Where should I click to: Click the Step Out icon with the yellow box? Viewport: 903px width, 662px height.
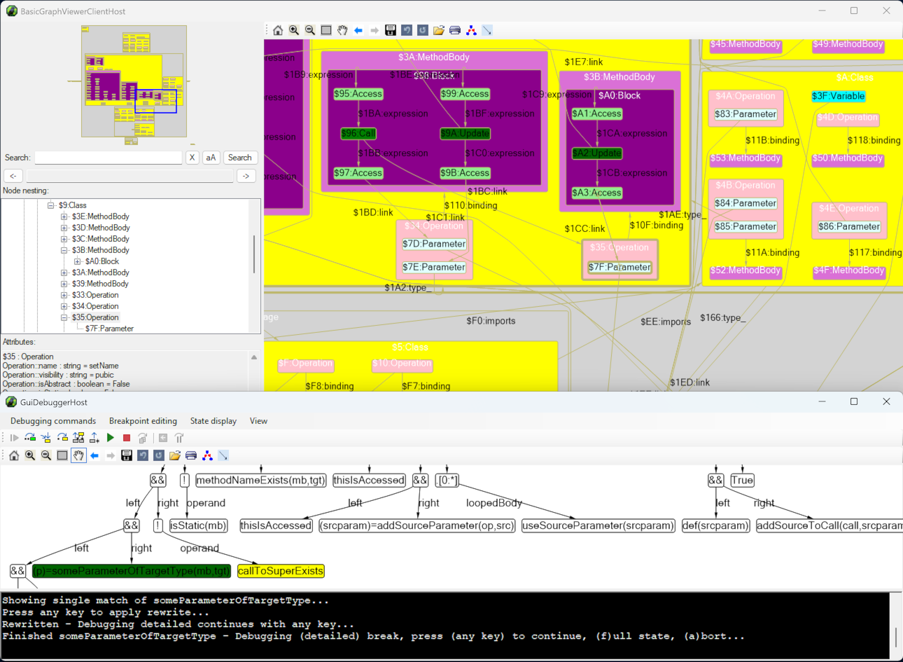click(62, 438)
